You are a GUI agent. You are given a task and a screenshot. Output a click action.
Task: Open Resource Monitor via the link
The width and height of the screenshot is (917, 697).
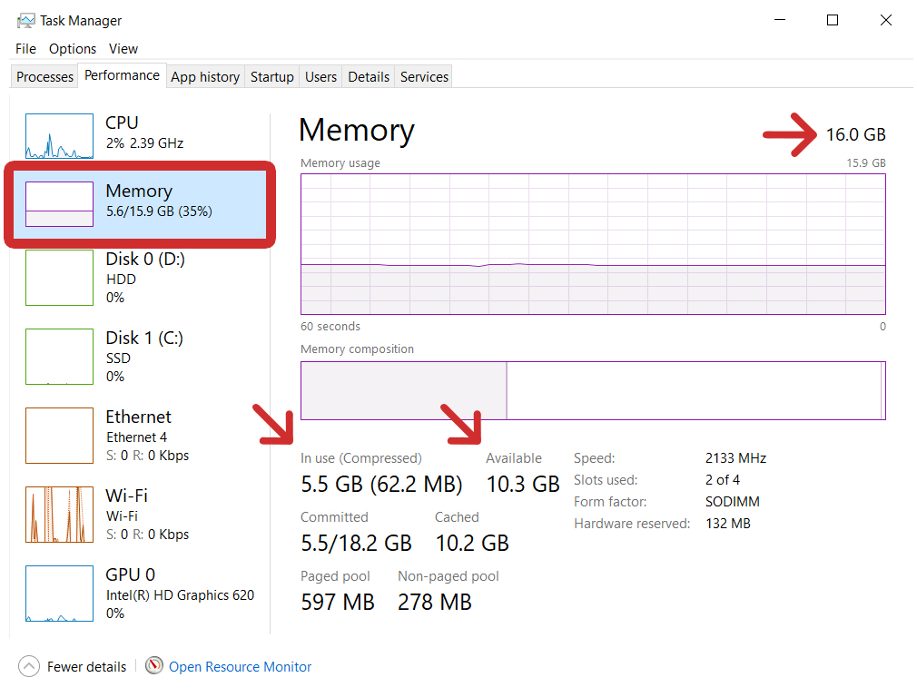[239, 666]
